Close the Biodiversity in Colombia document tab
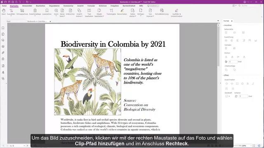 click(50, 21)
